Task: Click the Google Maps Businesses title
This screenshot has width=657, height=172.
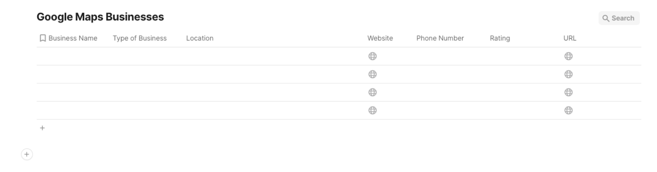Action: 100,17
